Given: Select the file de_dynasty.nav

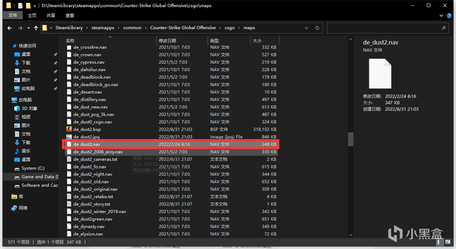Looking at the screenshot, I should pyautogui.click(x=89, y=226).
